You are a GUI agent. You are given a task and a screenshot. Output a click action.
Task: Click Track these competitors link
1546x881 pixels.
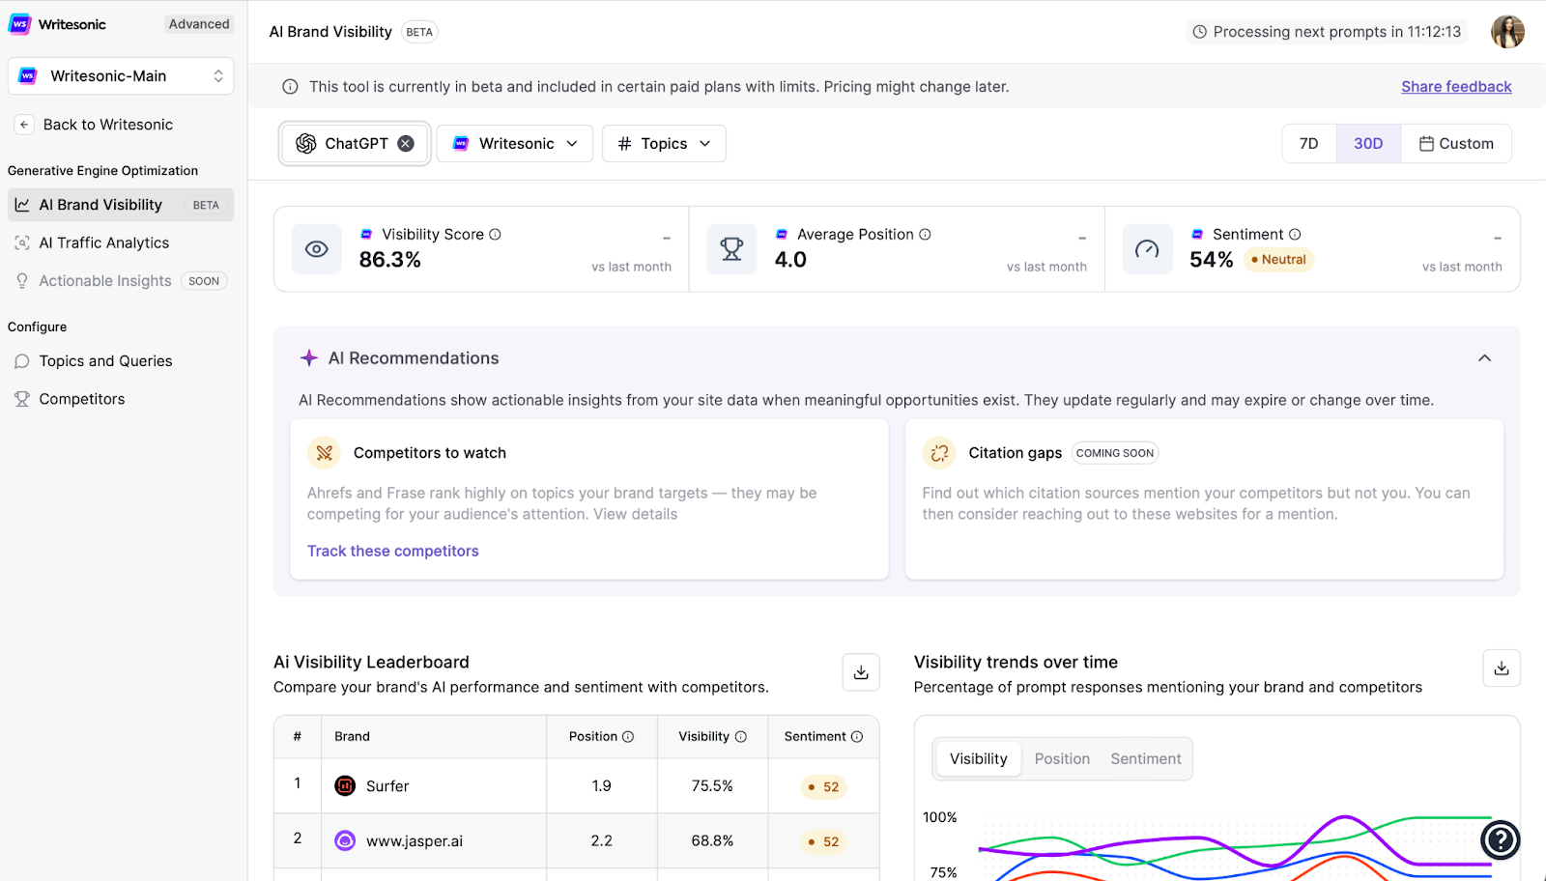(393, 552)
